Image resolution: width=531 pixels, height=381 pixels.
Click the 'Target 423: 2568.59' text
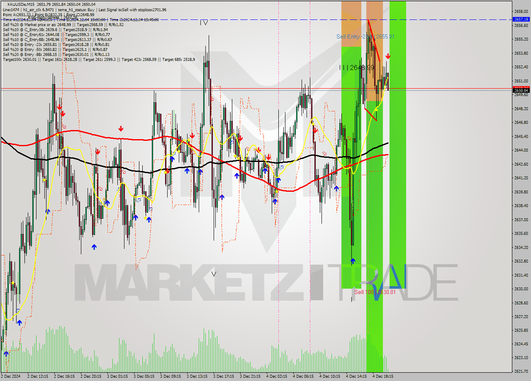tap(139, 59)
